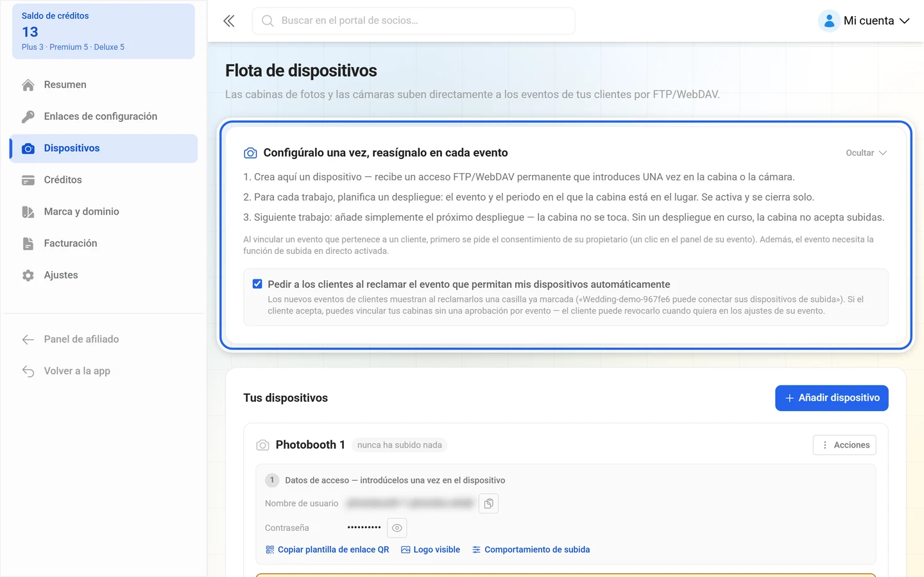Viewport: 924px width, 577px height.
Task: Navigate to Facturación
Action: click(x=104, y=244)
